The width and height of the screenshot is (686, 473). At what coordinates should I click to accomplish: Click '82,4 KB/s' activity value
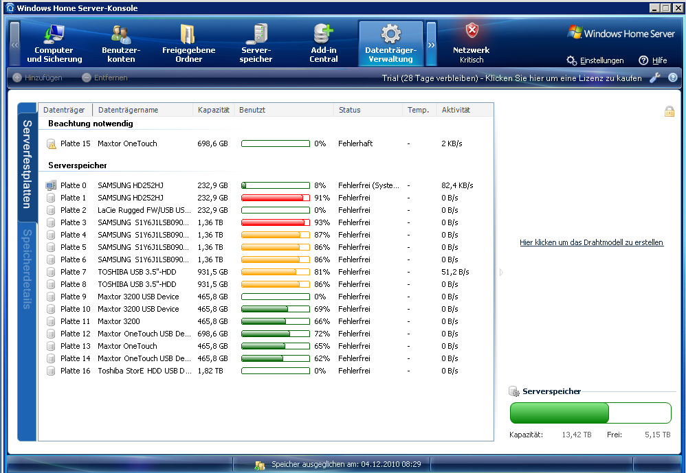click(457, 185)
